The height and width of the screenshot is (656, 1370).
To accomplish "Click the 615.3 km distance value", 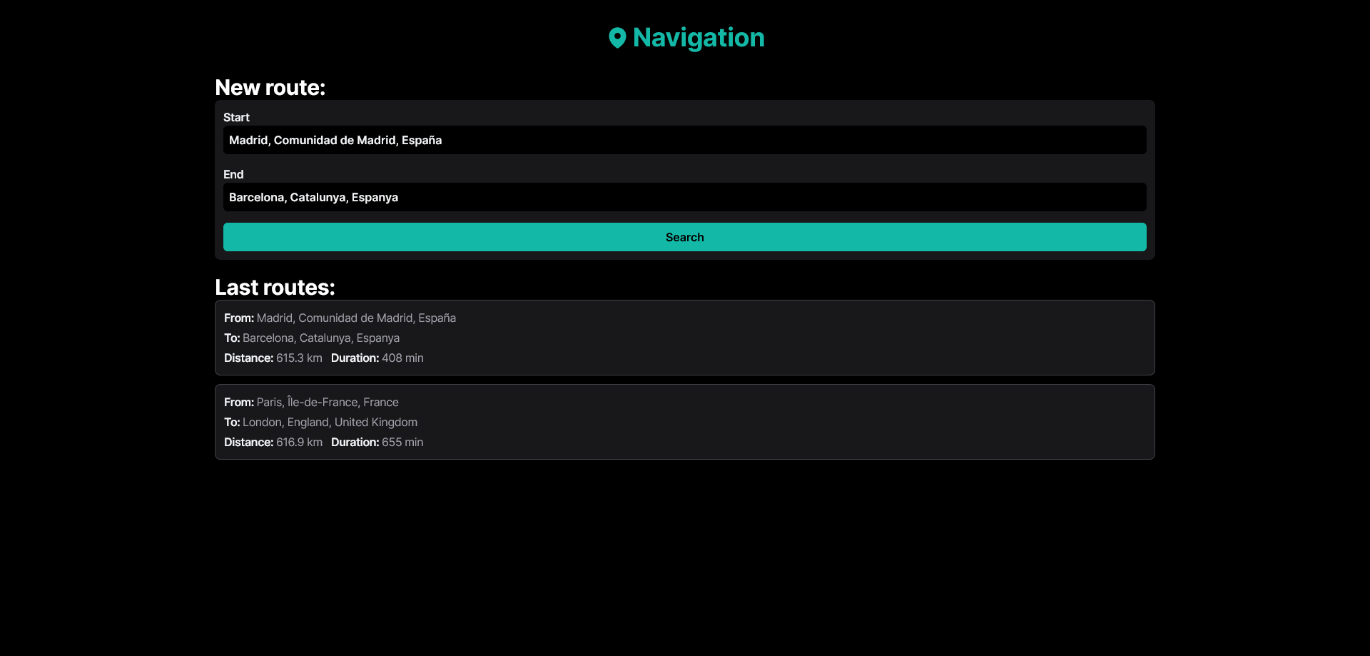I will [298, 358].
